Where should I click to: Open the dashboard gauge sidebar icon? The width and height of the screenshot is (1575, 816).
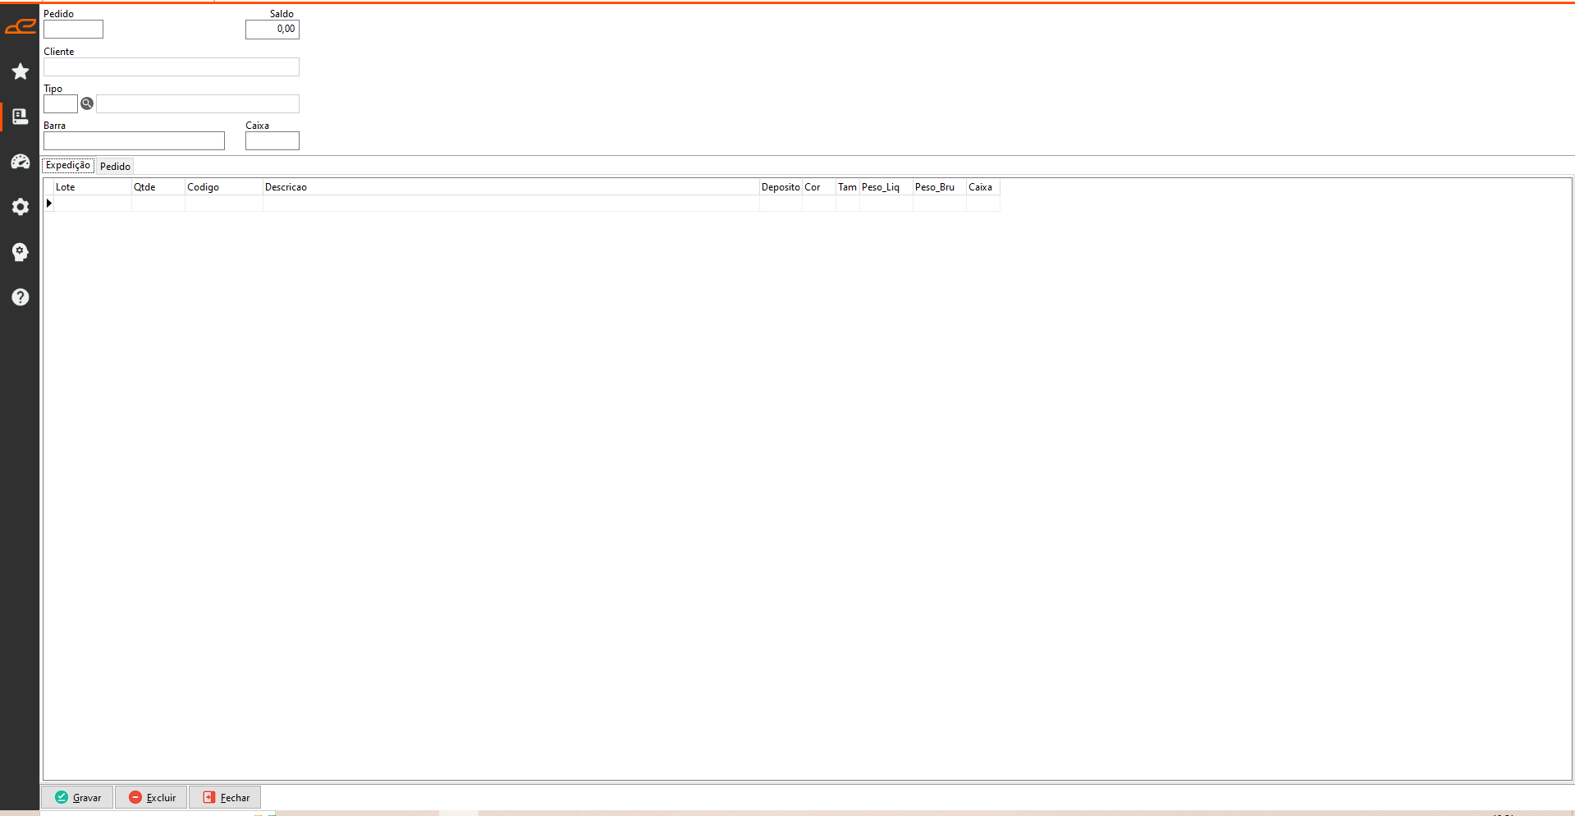(x=21, y=162)
